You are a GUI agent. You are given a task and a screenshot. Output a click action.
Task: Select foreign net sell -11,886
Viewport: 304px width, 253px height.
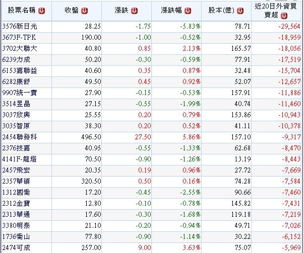[289, 93]
